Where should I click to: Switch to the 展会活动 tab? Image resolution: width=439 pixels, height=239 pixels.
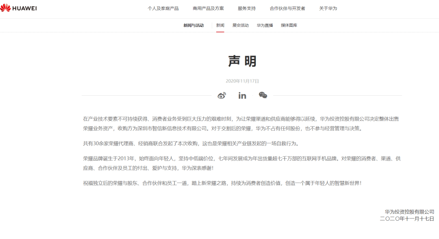click(x=241, y=25)
